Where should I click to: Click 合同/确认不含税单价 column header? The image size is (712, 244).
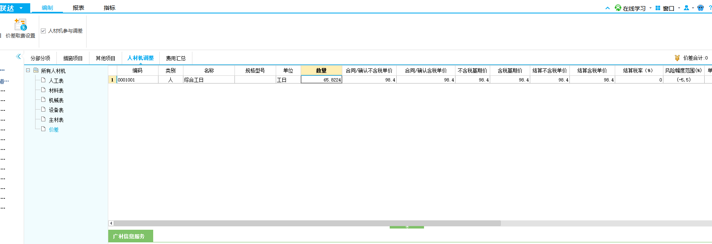369,70
